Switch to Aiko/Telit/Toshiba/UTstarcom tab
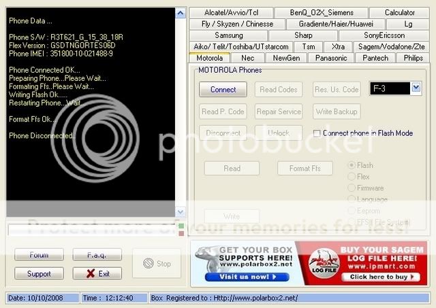The image size is (436, 308). [240, 47]
